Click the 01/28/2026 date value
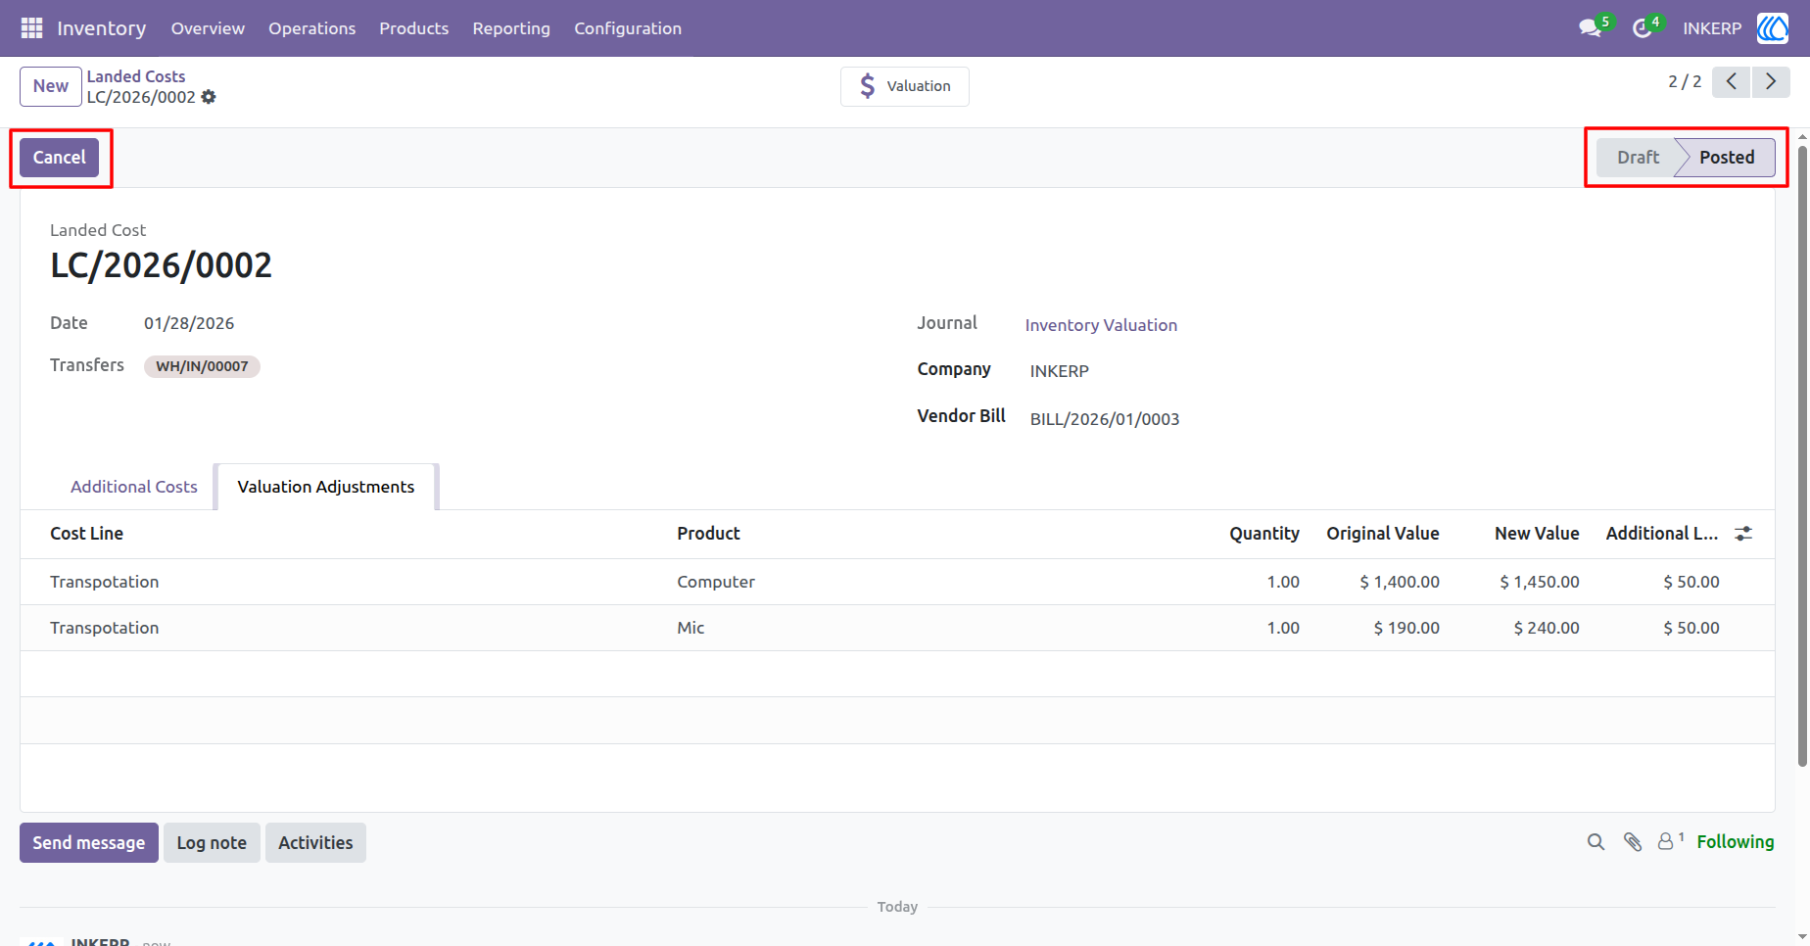Screen dimensions: 1810x946 tap(189, 323)
